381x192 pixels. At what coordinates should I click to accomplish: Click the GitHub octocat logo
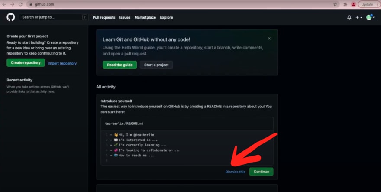tap(11, 17)
